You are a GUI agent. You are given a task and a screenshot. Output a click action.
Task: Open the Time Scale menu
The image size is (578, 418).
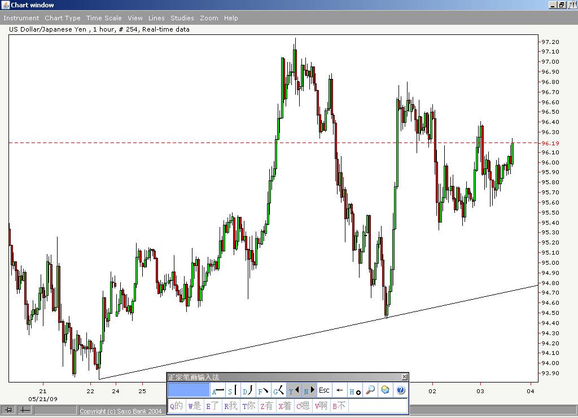click(x=104, y=18)
